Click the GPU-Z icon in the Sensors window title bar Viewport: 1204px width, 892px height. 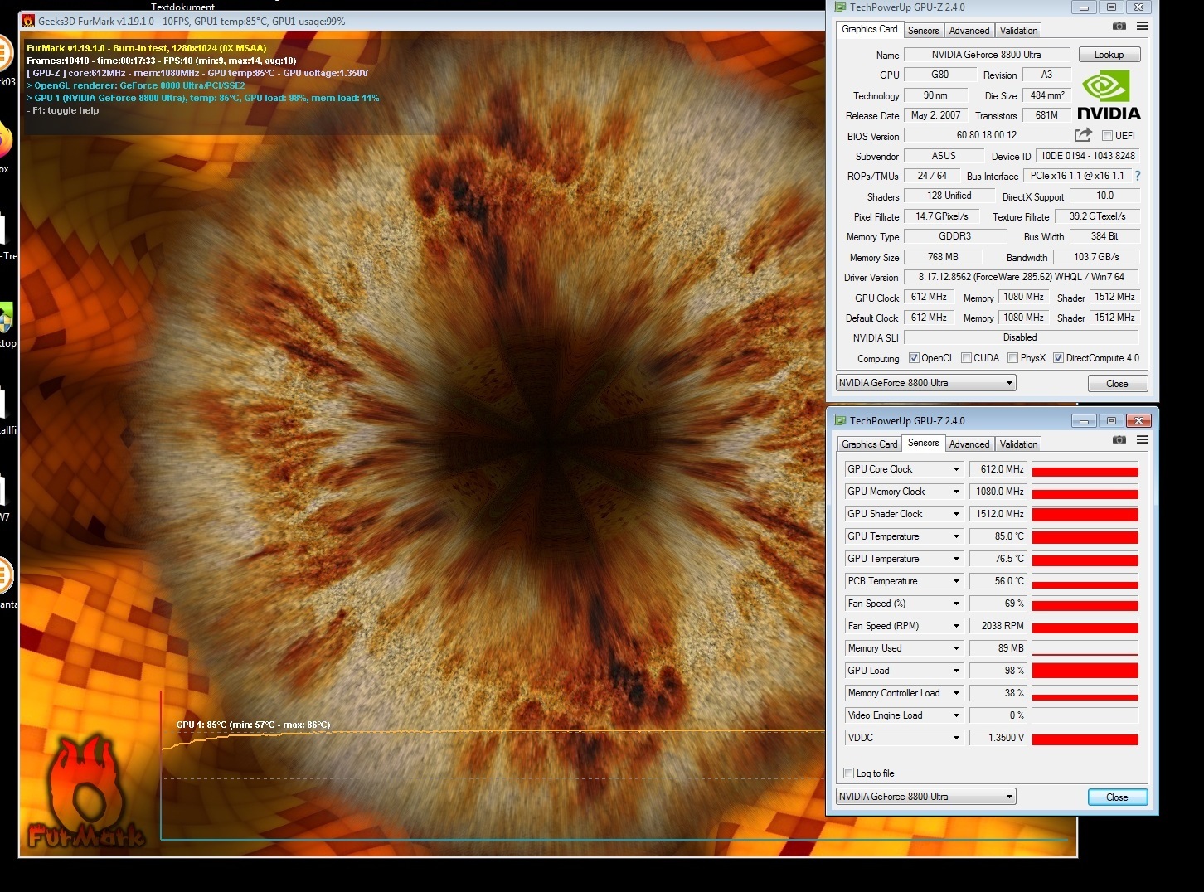pyautogui.click(x=840, y=421)
